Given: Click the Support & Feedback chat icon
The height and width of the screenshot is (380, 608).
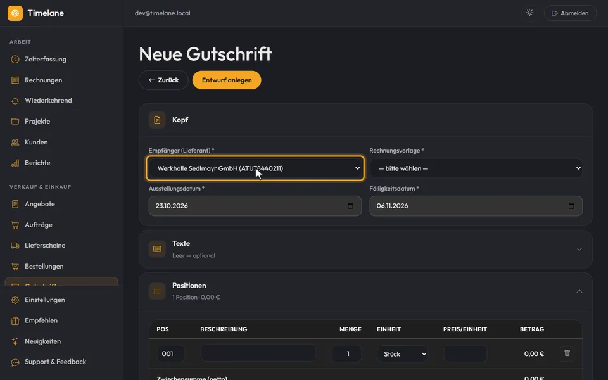Looking at the screenshot, I should click(15, 362).
